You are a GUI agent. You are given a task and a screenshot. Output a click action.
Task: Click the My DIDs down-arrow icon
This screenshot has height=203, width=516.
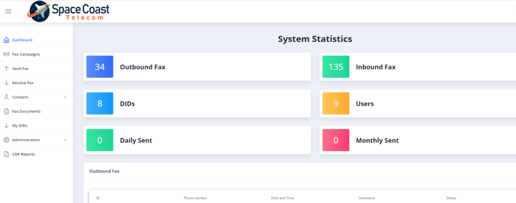(6, 126)
